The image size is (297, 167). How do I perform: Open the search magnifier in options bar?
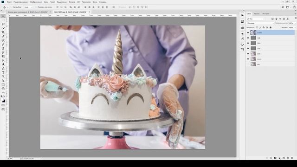283,7
